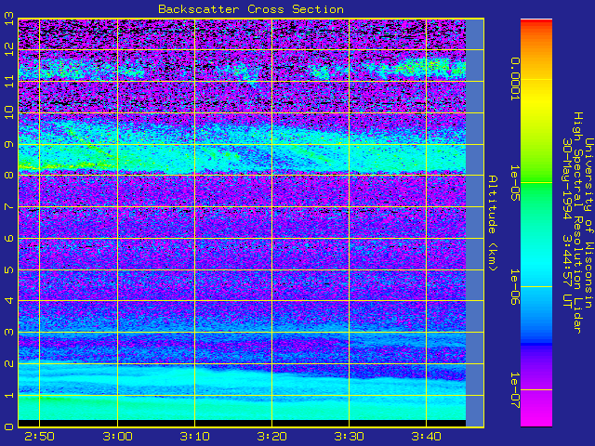This screenshot has width=595, height=446.
Task: Click the 3:10 time axis label
Action: pyautogui.click(x=194, y=437)
